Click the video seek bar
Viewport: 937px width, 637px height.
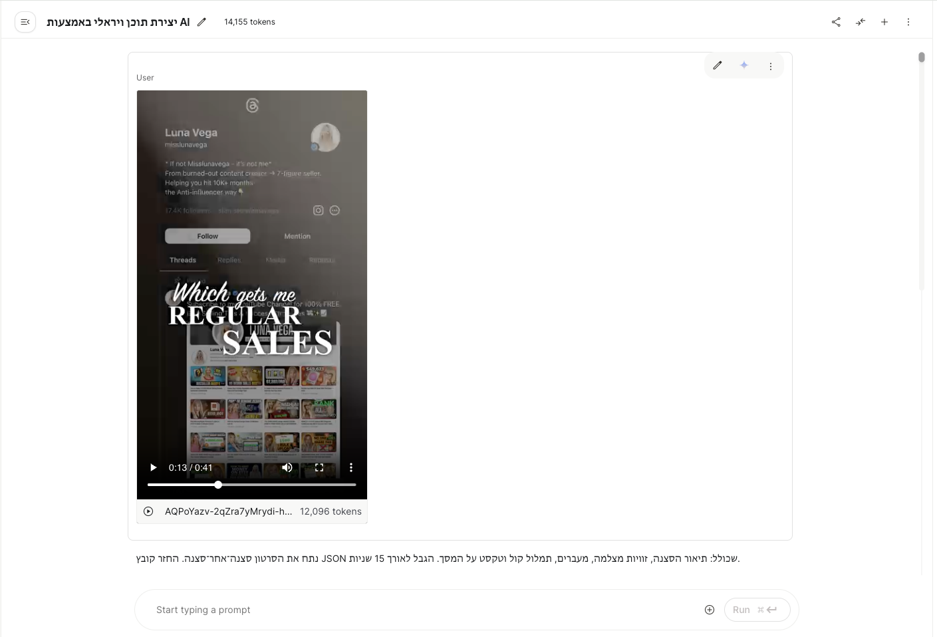[251, 485]
